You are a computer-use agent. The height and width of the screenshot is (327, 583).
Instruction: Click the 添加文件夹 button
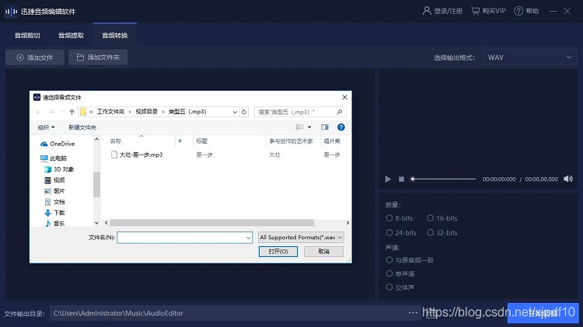[x=98, y=57]
